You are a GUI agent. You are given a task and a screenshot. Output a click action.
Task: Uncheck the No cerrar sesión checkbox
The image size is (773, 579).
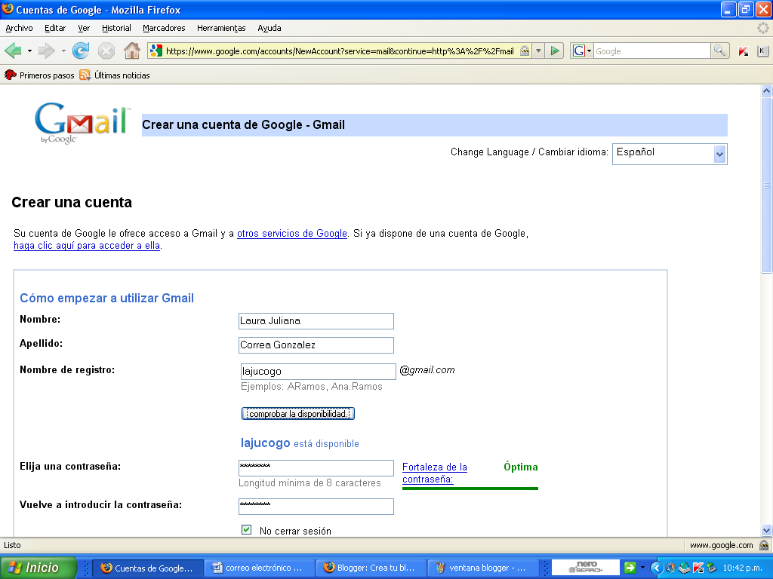(x=246, y=530)
